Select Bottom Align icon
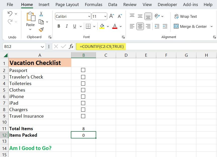This screenshot has height=157, width=217. point(148,17)
